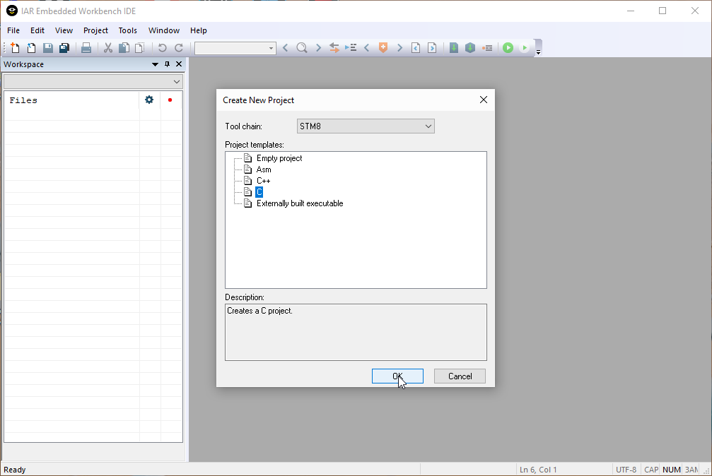Open the Help menu

point(199,30)
